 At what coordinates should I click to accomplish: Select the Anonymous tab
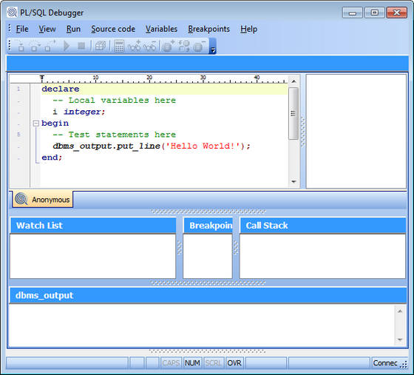[43, 200]
